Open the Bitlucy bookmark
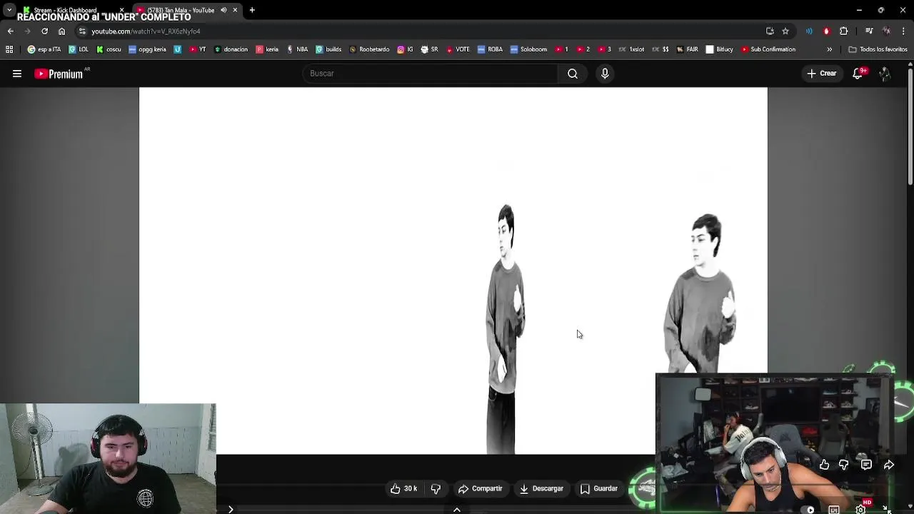 pyautogui.click(x=720, y=49)
